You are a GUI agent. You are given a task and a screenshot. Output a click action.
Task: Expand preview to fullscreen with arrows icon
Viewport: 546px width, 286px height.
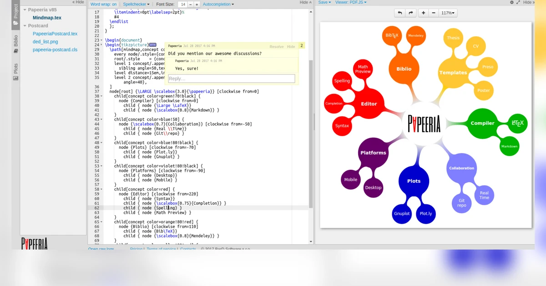point(518,2)
